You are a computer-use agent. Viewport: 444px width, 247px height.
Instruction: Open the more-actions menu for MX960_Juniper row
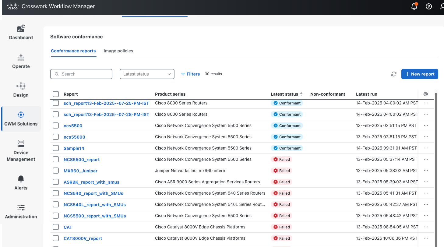point(426,171)
